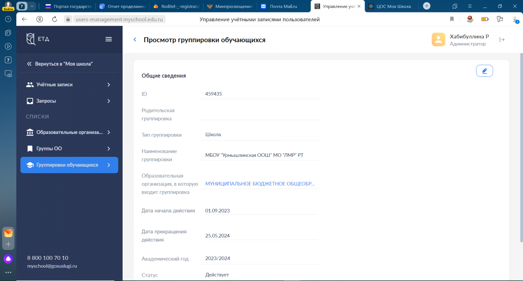The image size is (523, 281).
Task: Click Вернуться в "Моя школа" link
Action: tap(64, 64)
